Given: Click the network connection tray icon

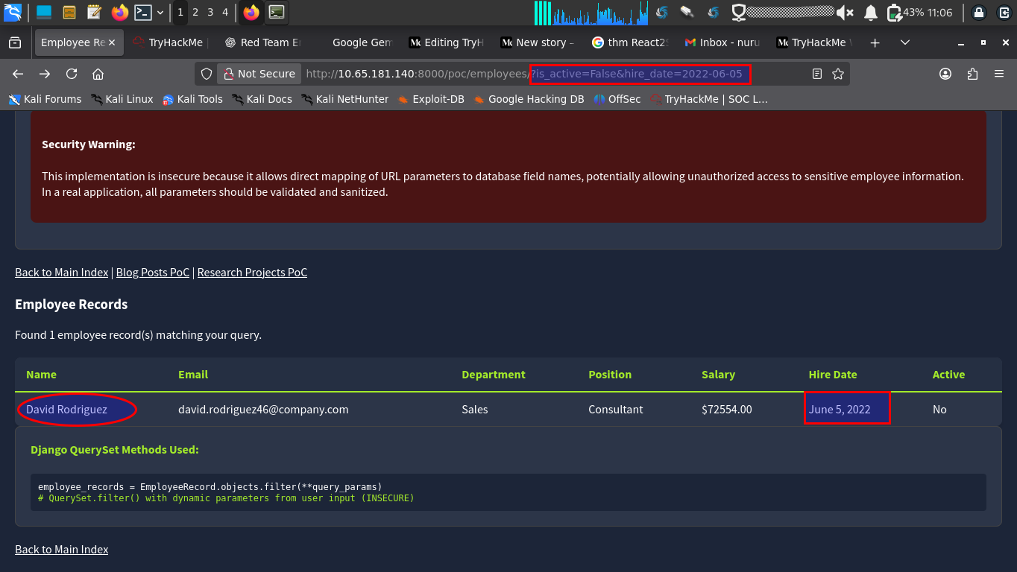Looking at the screenshot, I should click(739, 12).
